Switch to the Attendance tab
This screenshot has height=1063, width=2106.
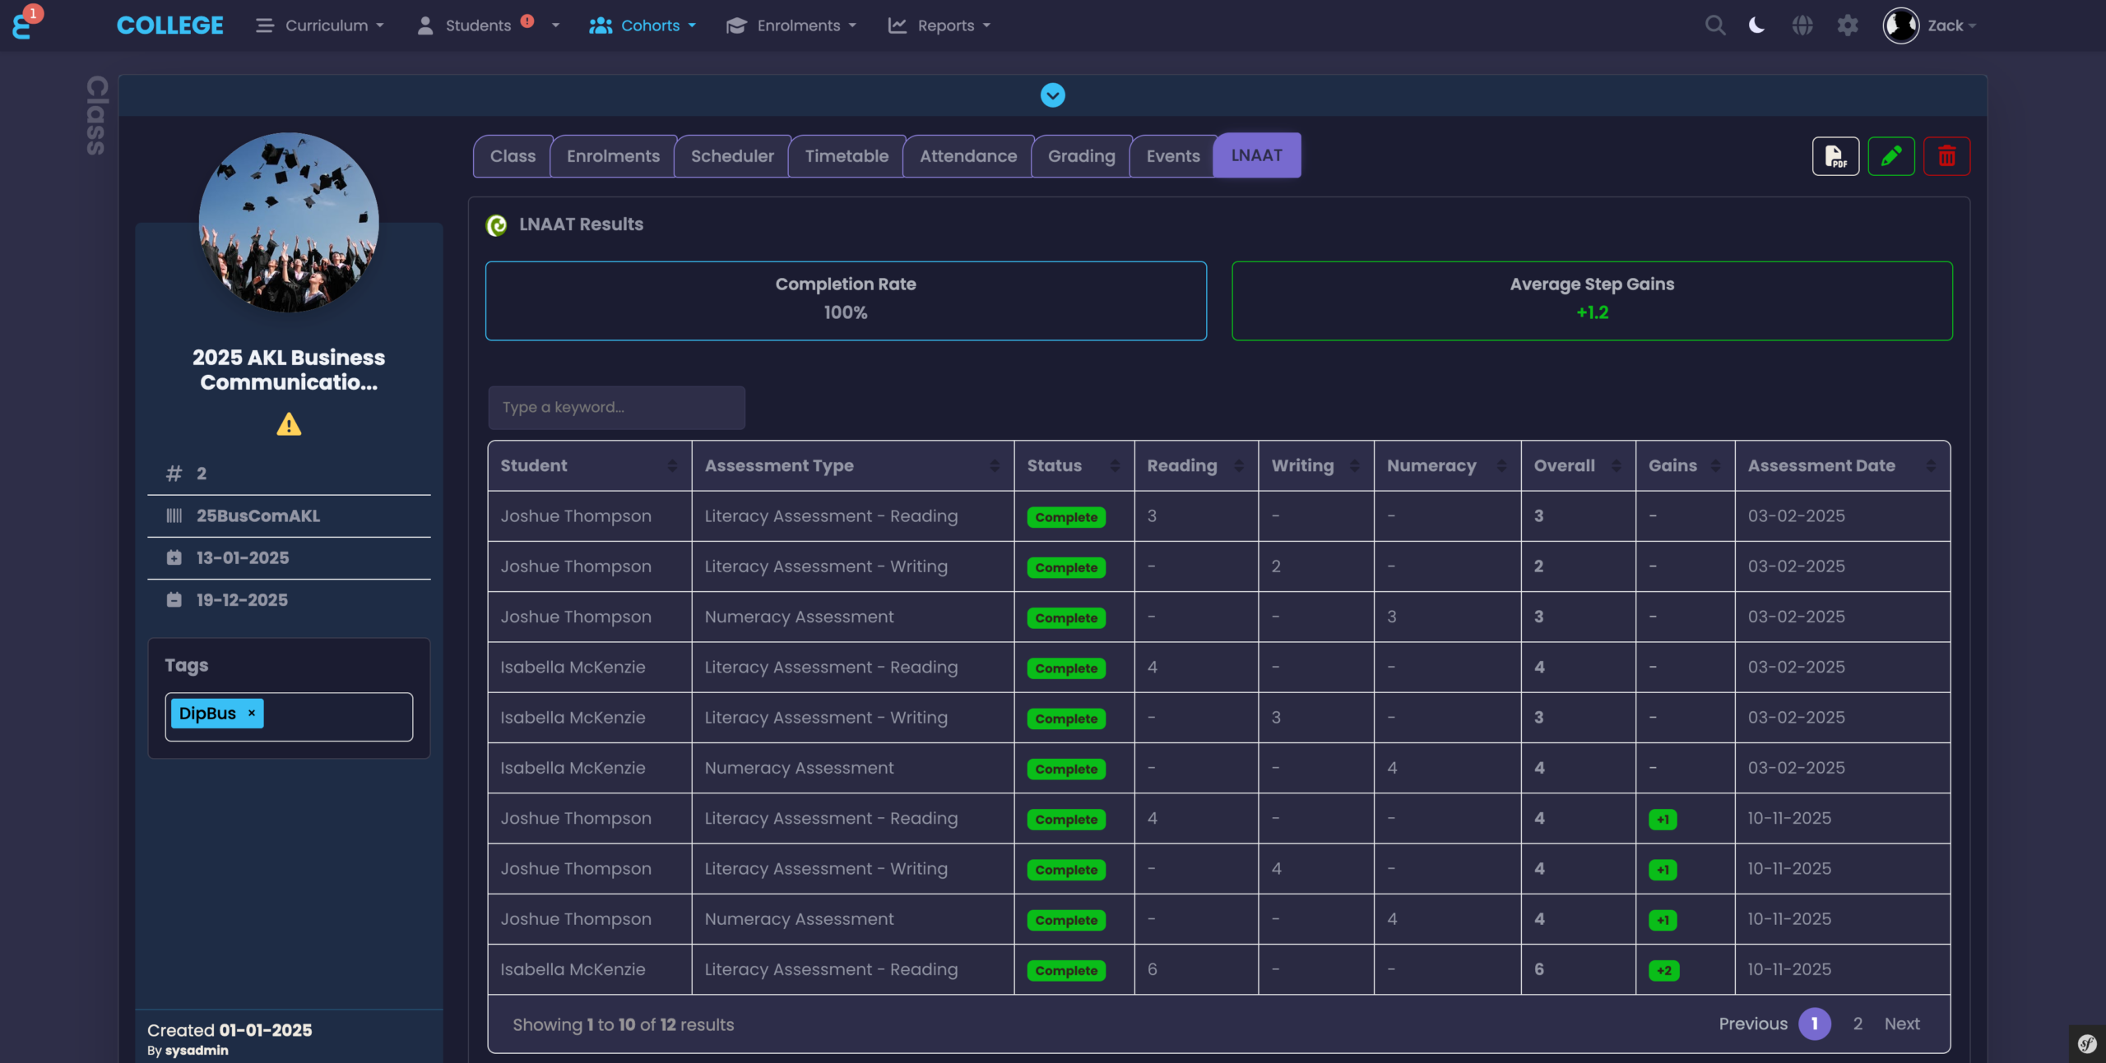coord(967,155)
